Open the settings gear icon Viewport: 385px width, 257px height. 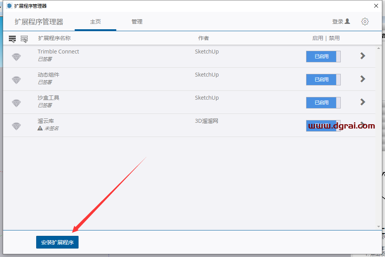(x=365, y=22)
